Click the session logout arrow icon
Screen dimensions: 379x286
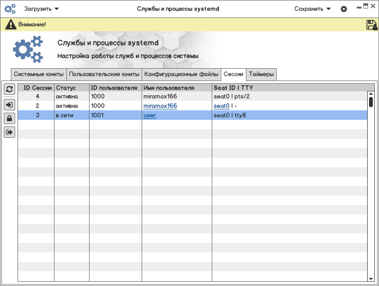[9, 133]
